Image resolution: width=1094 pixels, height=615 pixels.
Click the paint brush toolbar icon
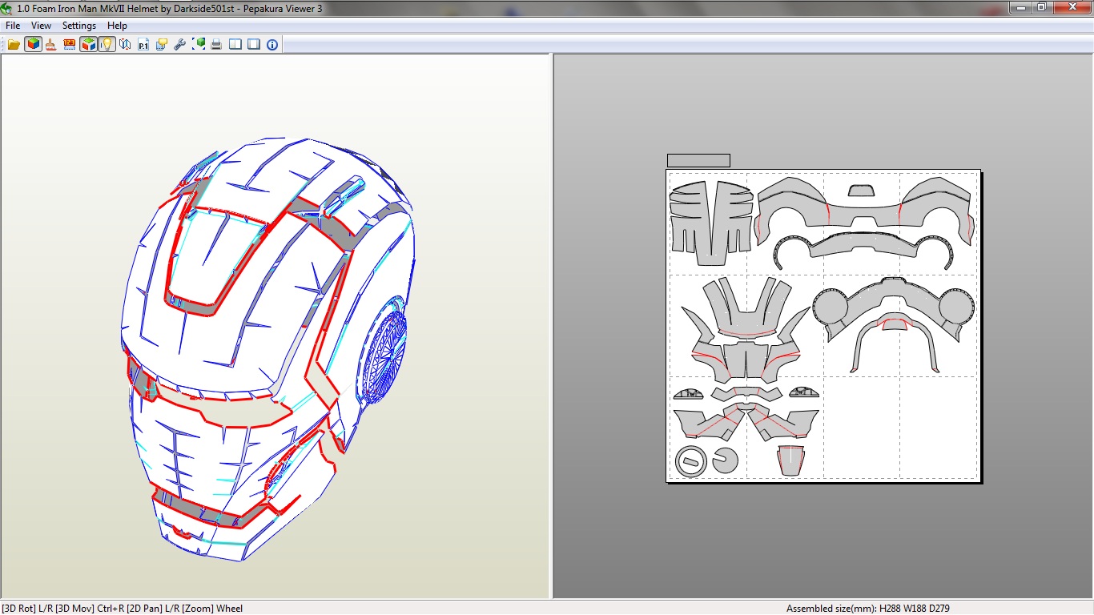coord(50,44)
